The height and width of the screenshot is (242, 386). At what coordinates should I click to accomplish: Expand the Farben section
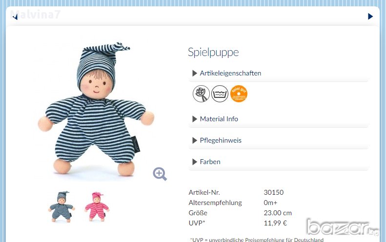coord(210,162)
